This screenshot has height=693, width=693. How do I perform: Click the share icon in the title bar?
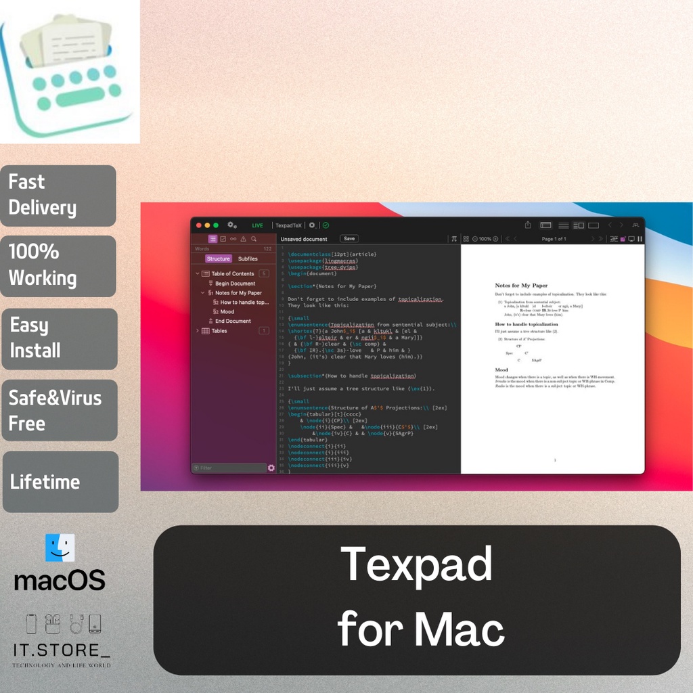pyautogui.click(x=528, y=225)
